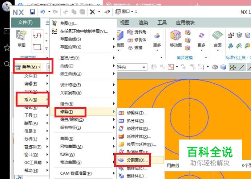Click the 倒斜角 chamfer tool
Image resolution: width=251 pixels, height=179 pixels.
(137, 32)
